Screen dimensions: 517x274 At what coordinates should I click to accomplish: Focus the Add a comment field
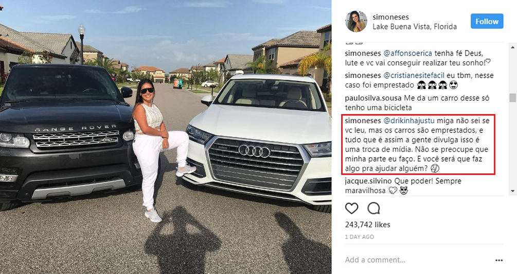[x=417, y=260]
